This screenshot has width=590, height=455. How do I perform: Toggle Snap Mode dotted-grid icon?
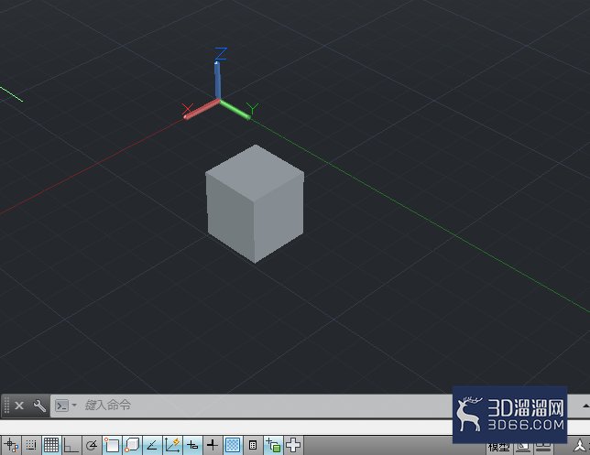[31, 446]
